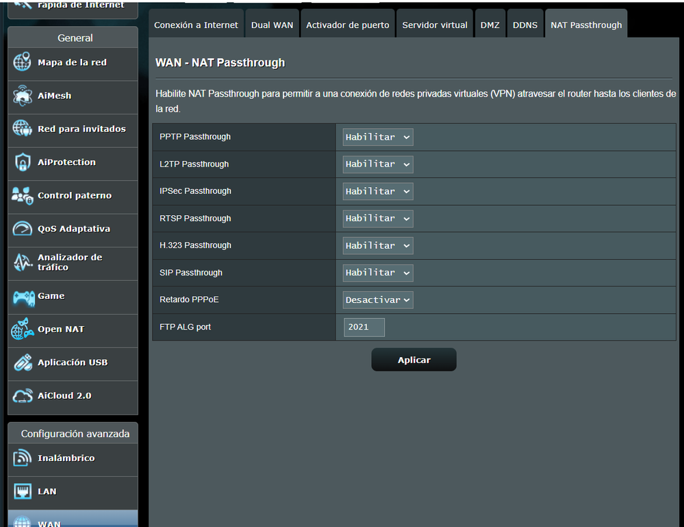This screenshot has height=527, width=684.
Task: Click the Aplicación USB icon
Action: (22, 363)
